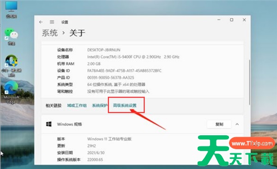Click the 21H2 update value
Viewport: 277px width, 169px height.
91,146
